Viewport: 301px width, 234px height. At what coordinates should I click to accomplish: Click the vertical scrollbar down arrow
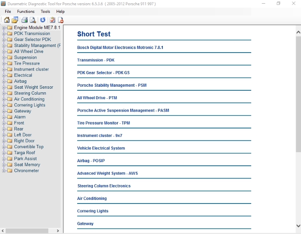click(x=298, y=226)
